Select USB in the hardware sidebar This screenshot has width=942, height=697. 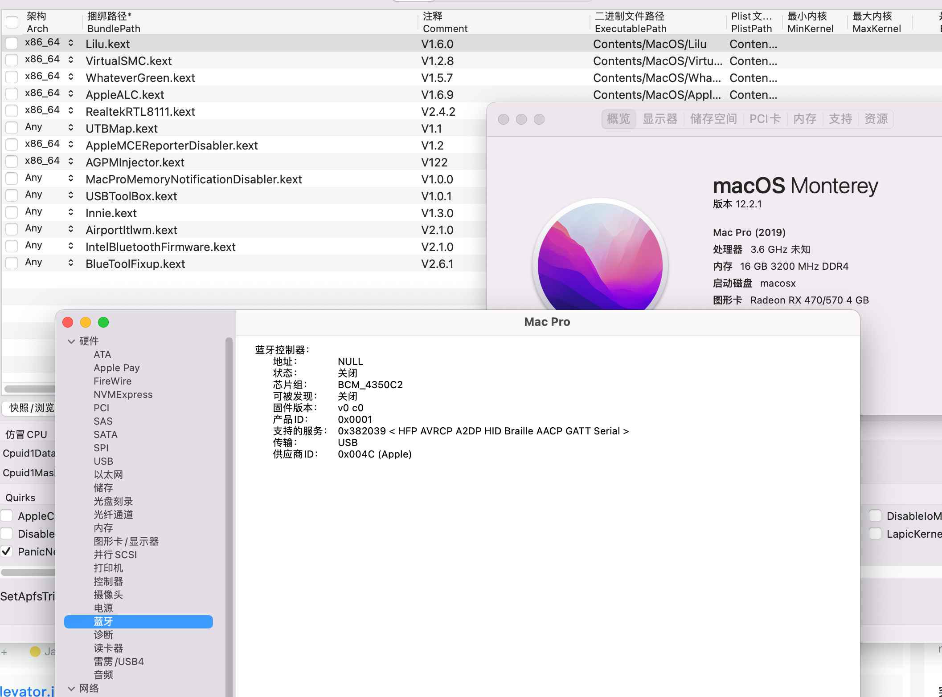[103, 461]
